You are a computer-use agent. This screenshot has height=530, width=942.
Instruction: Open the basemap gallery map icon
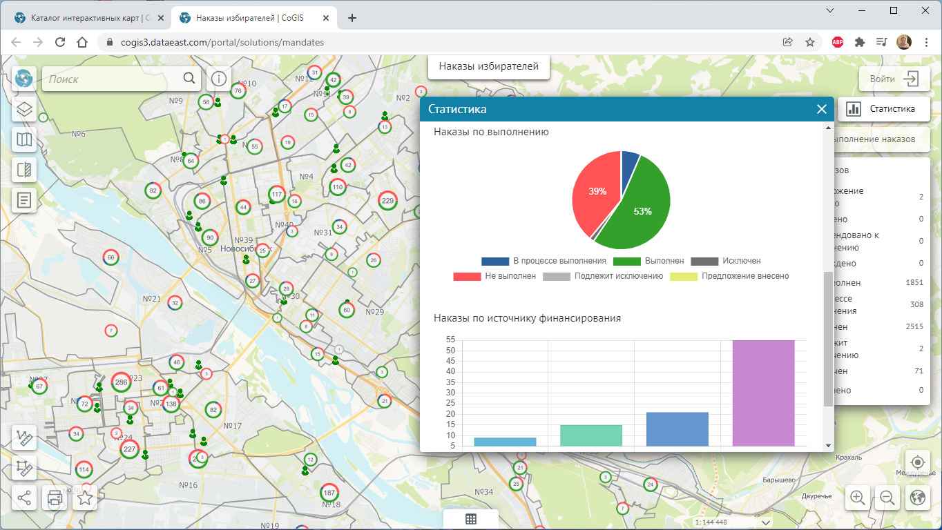(x=24, y=140)
